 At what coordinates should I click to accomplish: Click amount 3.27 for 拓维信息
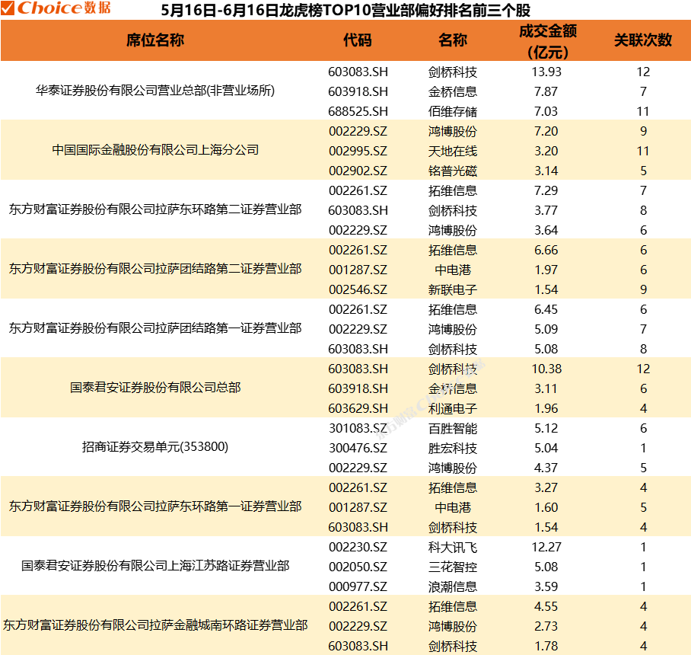pyautogui.click(x=546, y=487)
